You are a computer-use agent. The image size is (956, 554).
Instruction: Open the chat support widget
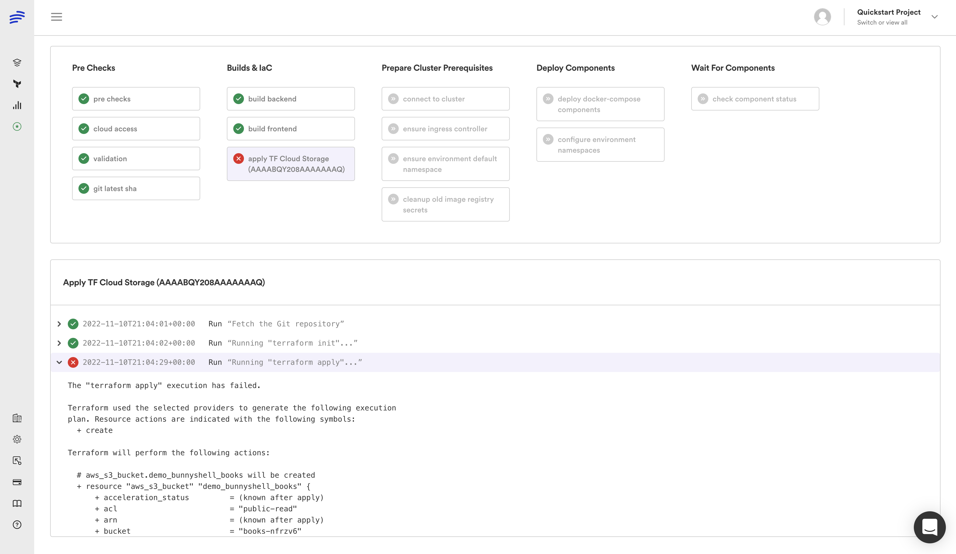click(x=929, y=527)
